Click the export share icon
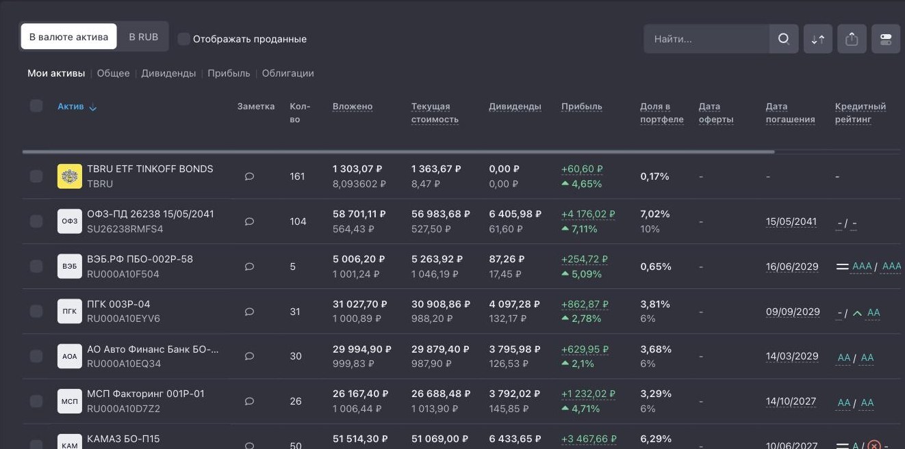 click(852, 39)
